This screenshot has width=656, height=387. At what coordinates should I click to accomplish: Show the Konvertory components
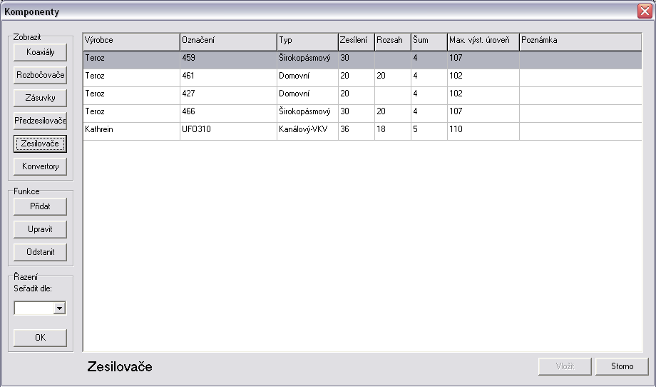pyautogui.click(x=40, y=166)
